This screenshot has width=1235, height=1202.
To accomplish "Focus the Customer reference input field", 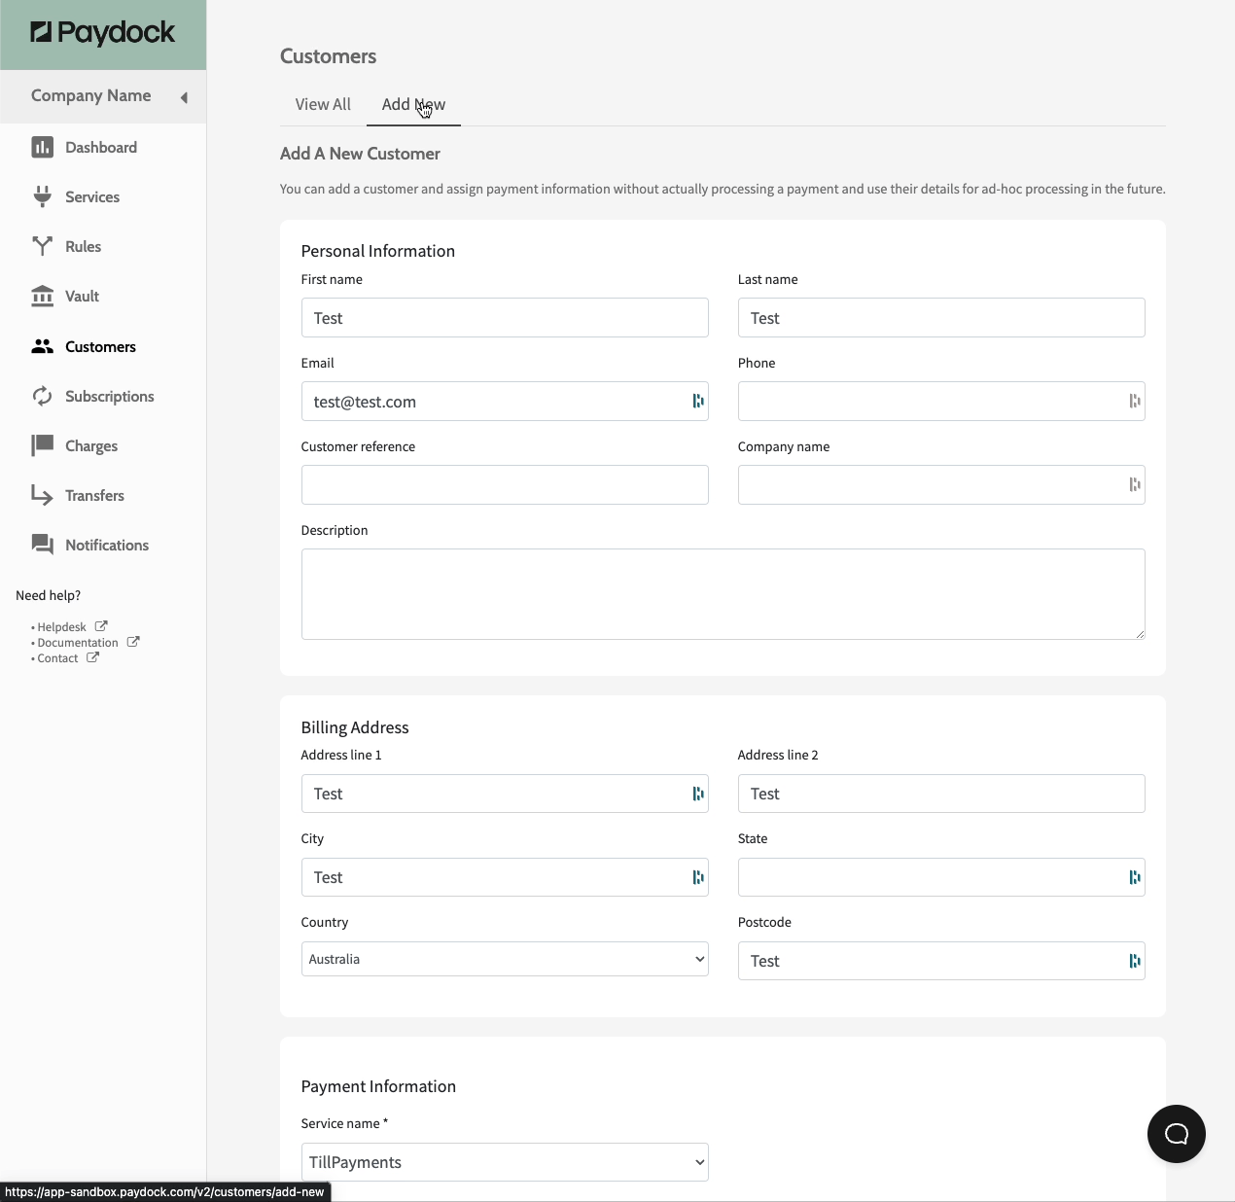I will pos(504,484).
